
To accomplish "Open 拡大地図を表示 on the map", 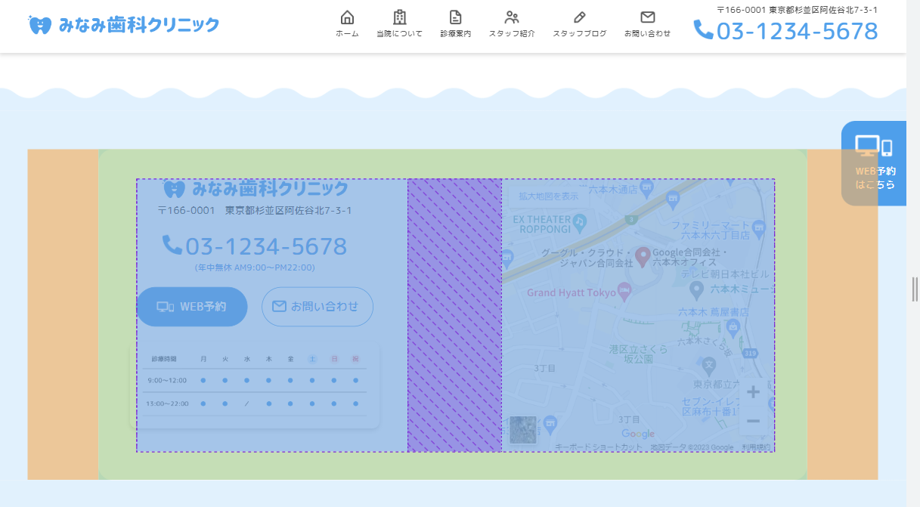I will click(550, 196).
